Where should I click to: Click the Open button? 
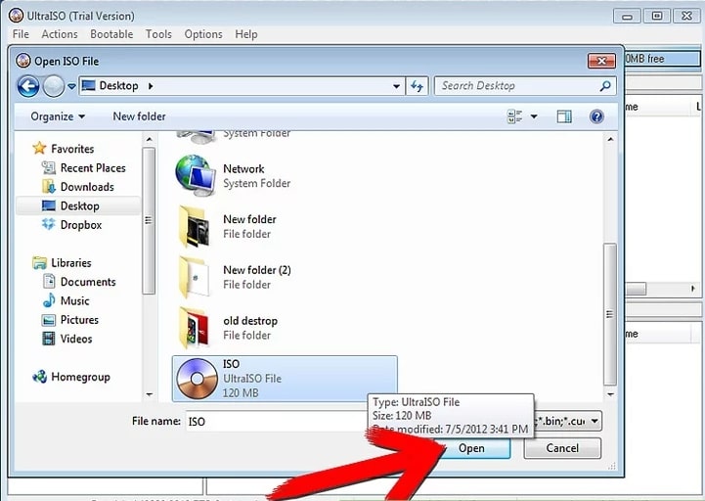(471, 448)
